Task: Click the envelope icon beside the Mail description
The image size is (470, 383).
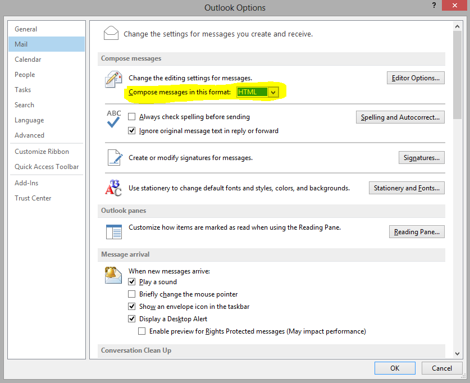Action: tap(111, 33)
